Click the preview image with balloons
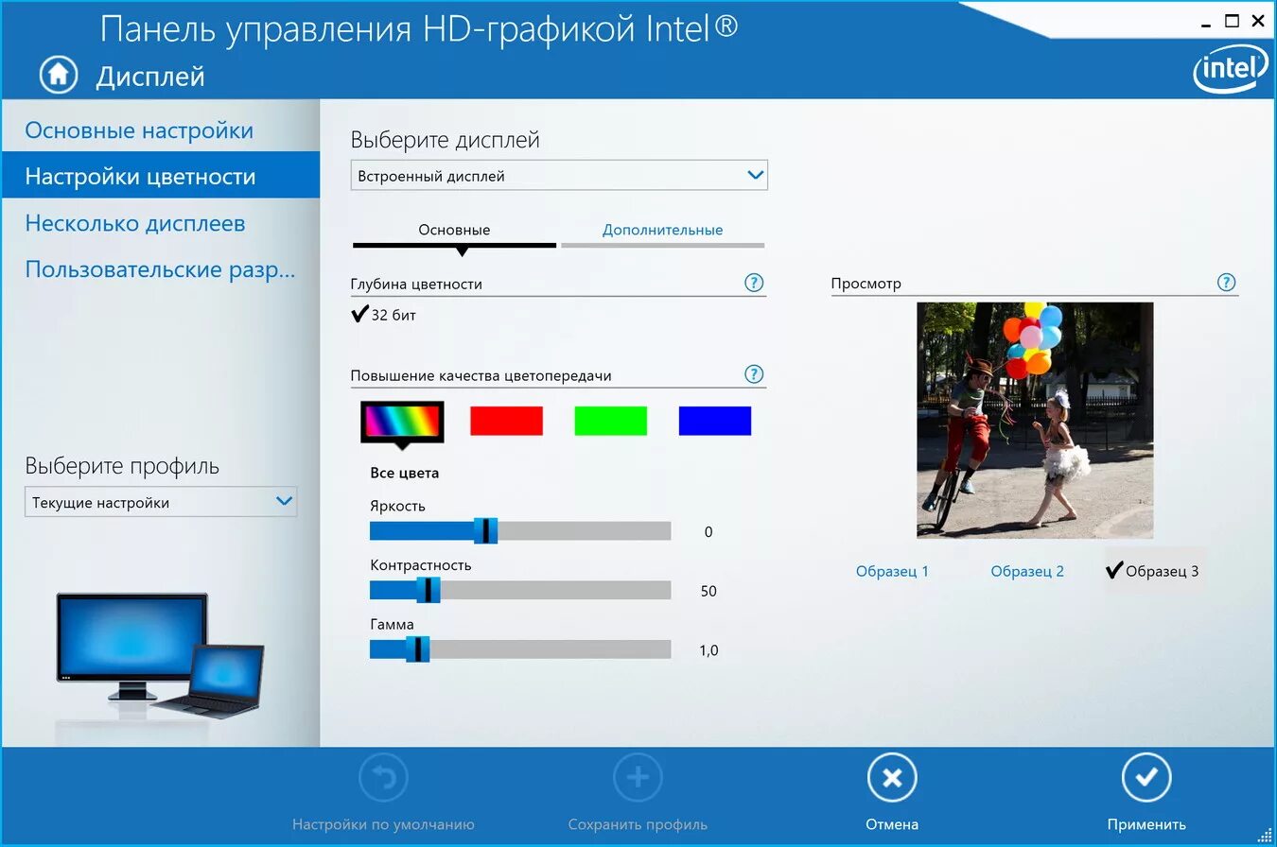 click(1035, 420)
